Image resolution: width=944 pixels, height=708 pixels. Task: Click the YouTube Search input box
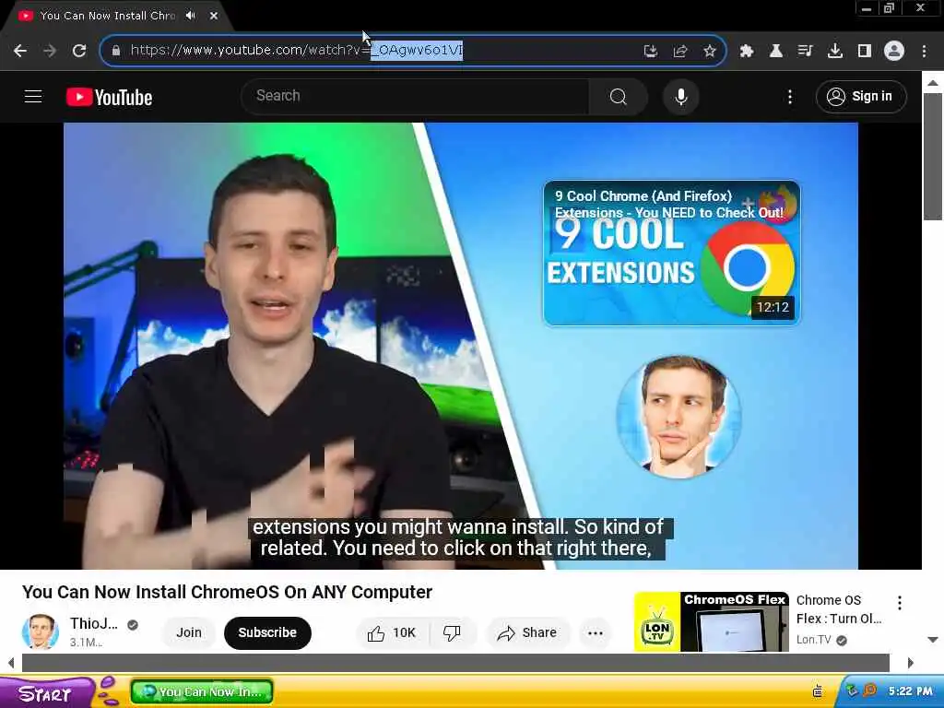point(416,96)
